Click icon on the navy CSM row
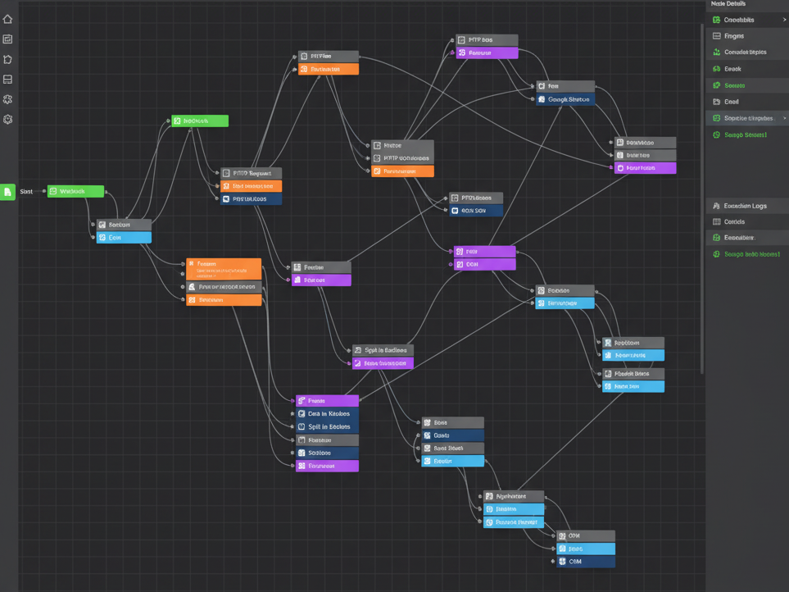The width and height of the screenshot is (789, 592). (562, 562)
